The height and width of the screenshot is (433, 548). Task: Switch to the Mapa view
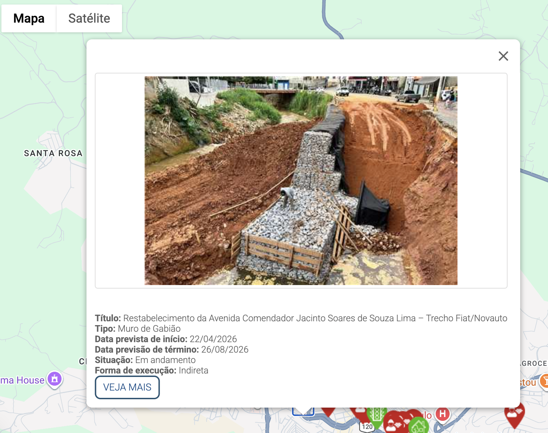tap(29, 18)
